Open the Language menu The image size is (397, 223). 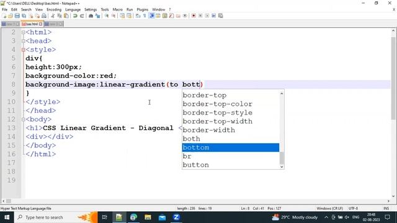point(73,9)
